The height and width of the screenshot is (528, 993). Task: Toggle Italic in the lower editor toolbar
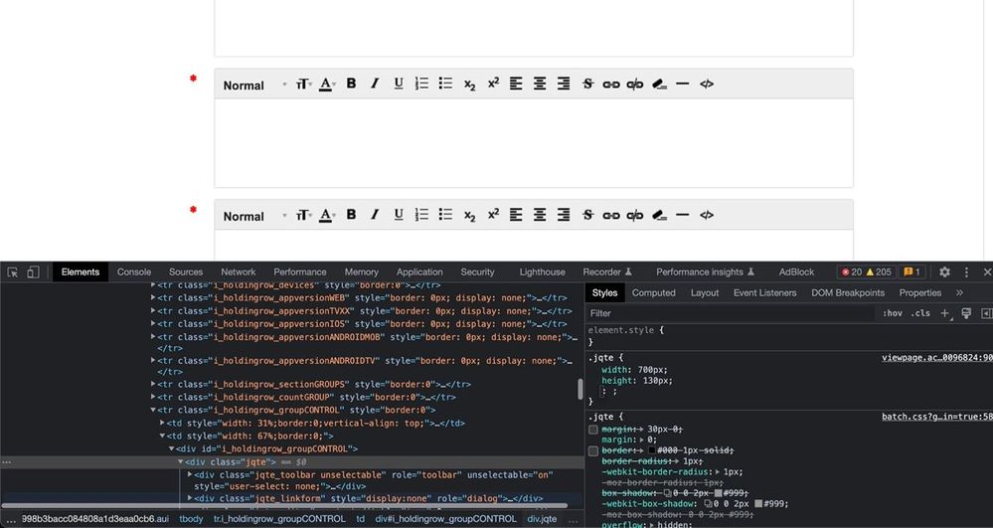pyautogui.click(x=375, y=215)
